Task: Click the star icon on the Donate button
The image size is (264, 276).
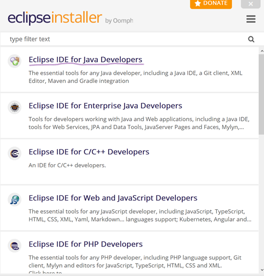Action: [x=197, y=3]
